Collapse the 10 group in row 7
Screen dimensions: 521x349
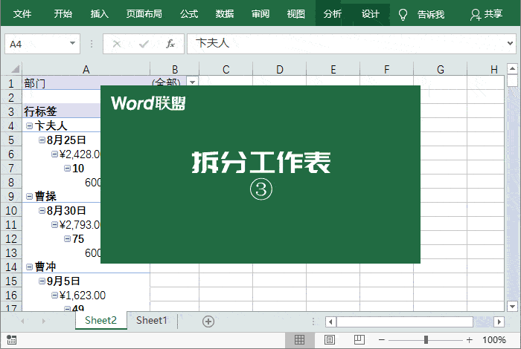coord(68,169)
